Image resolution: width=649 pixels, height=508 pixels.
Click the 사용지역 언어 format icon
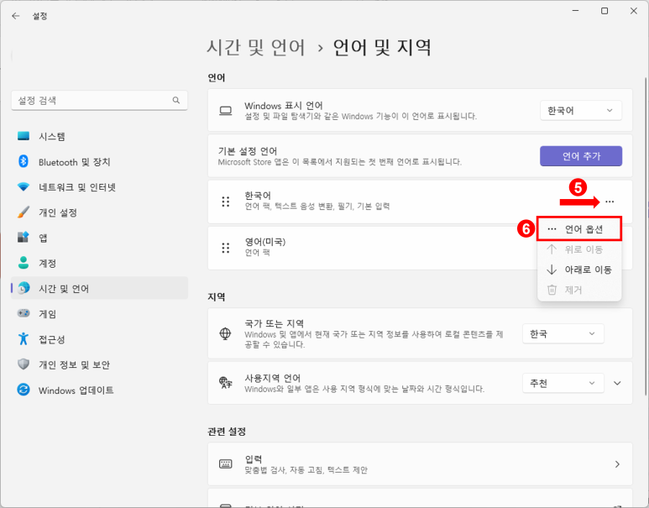click(226, 383)
